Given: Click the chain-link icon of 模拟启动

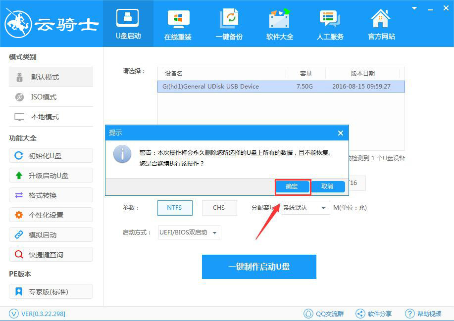Looking at the screenshot, I should pos(19,234).
